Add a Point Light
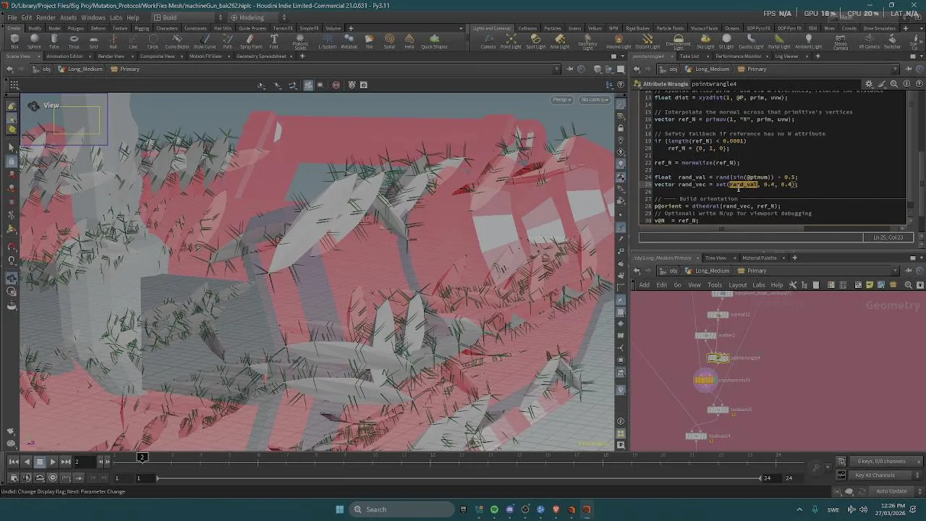The image size is (926, 521). click(x=511, y=41)
